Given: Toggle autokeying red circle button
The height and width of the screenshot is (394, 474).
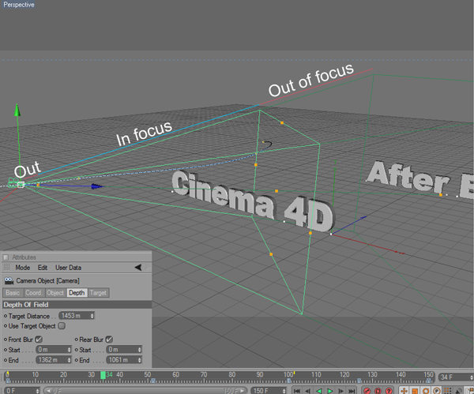Looking at the screenshot, I should pyautogui.click(x=378, y=391).
